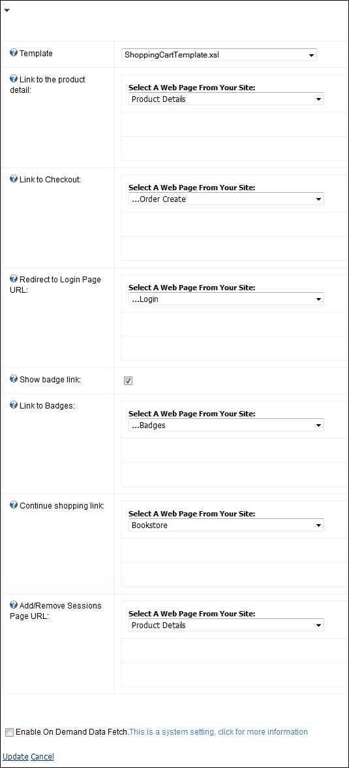Click help icon next to Template
Image resolution: width=349 pixels, height=768 pixels.
click(x=14, y=52)
